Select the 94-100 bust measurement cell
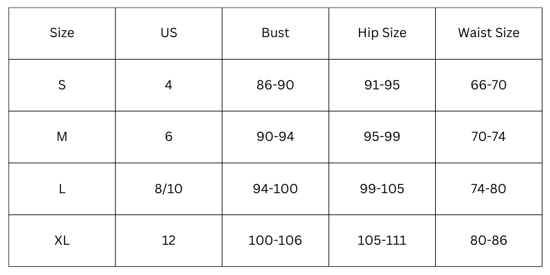This screenshot has height=275, width=550. click(275, 188)
